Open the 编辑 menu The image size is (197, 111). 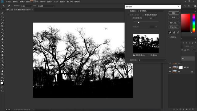pos(15,2)
